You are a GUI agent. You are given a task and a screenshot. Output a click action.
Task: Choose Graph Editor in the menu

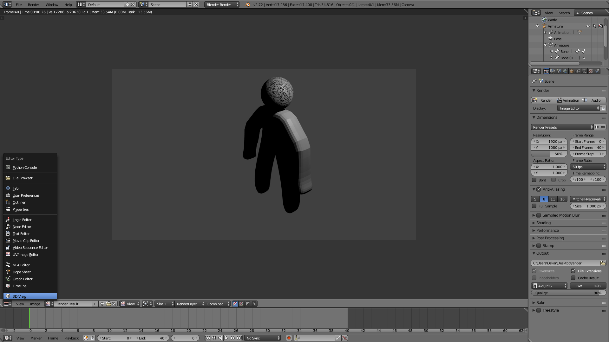(x=23, y=279)
